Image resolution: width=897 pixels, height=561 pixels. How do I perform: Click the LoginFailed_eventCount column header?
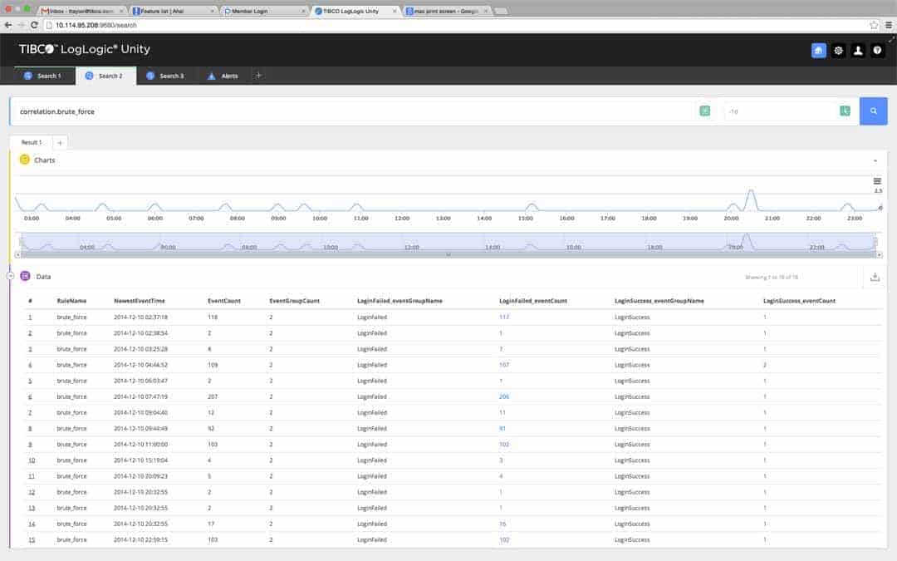click(533, 301)
